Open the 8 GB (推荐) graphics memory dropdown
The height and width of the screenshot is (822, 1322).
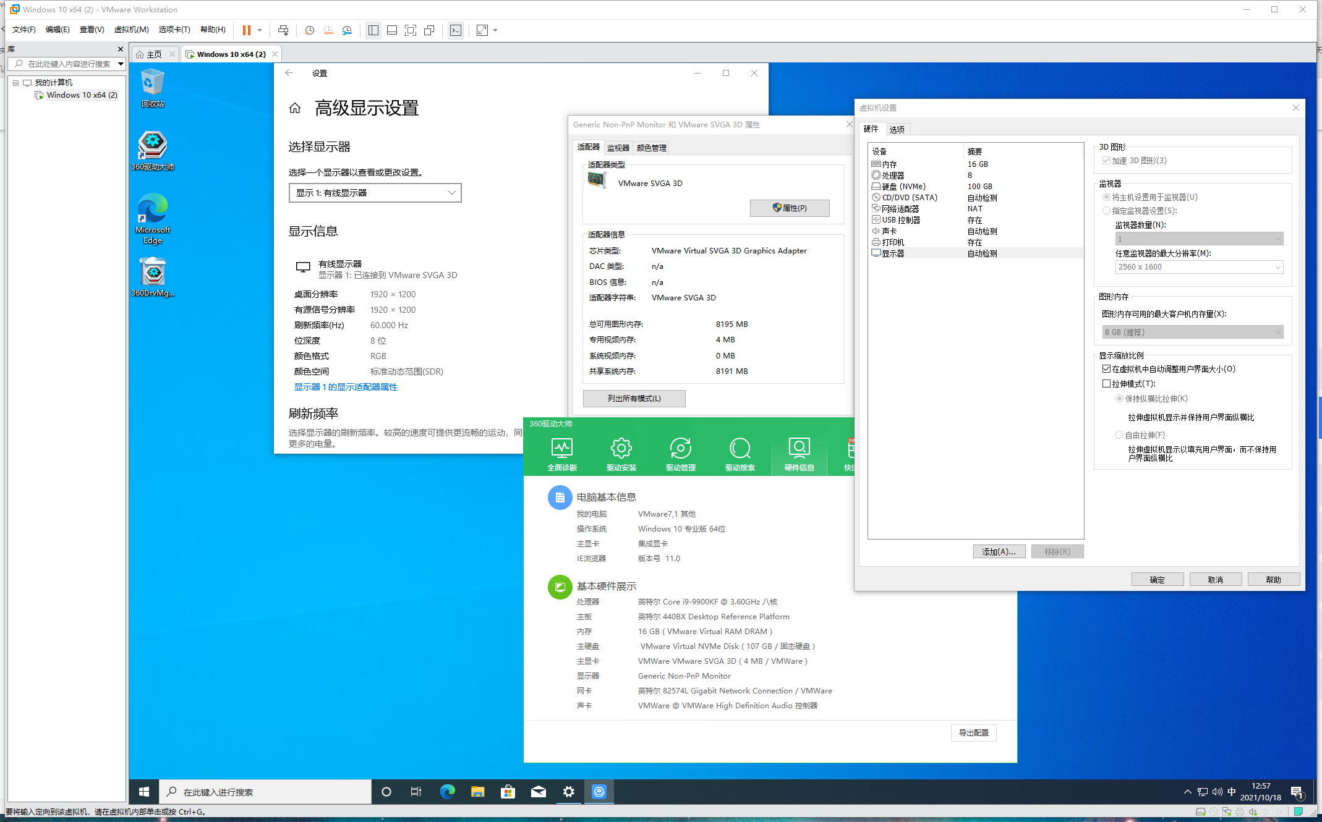(1193, 332)
